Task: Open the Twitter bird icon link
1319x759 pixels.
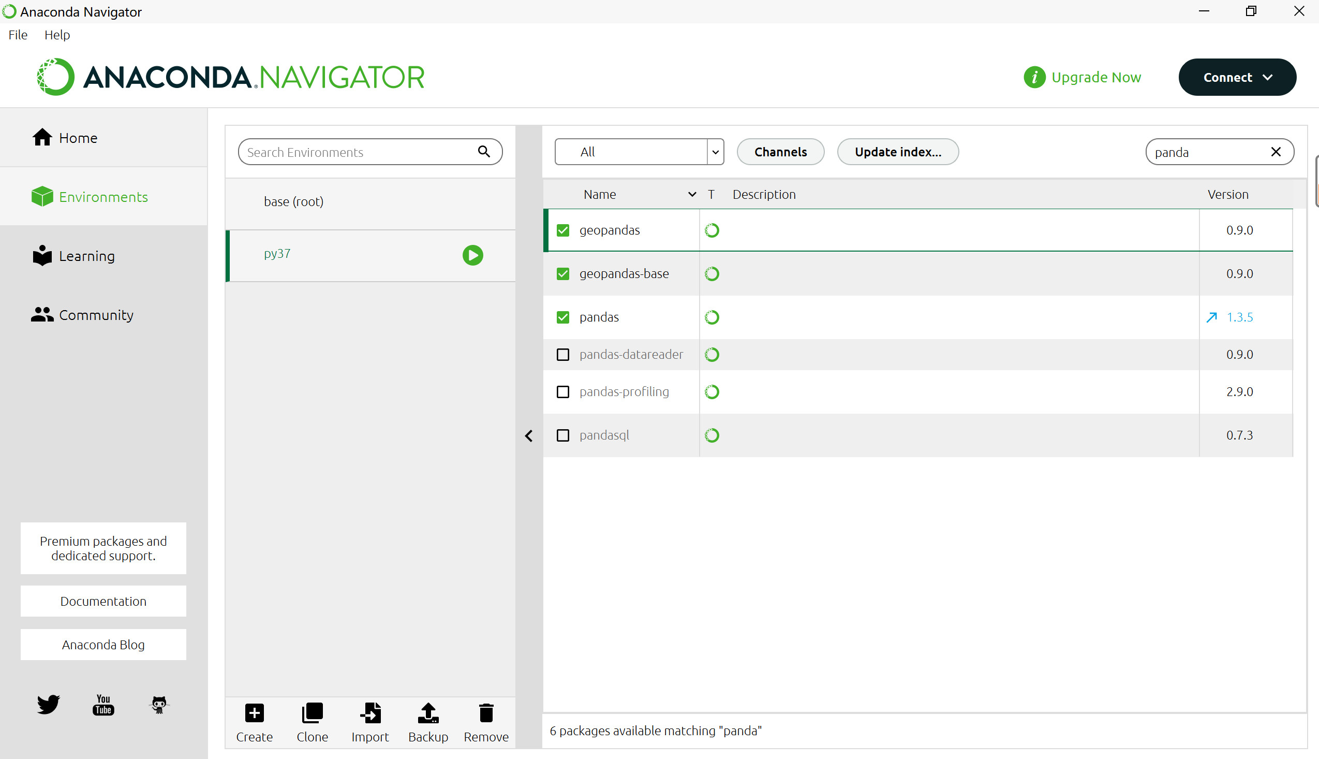Action: pyautogui.click(x=48, y=704)
